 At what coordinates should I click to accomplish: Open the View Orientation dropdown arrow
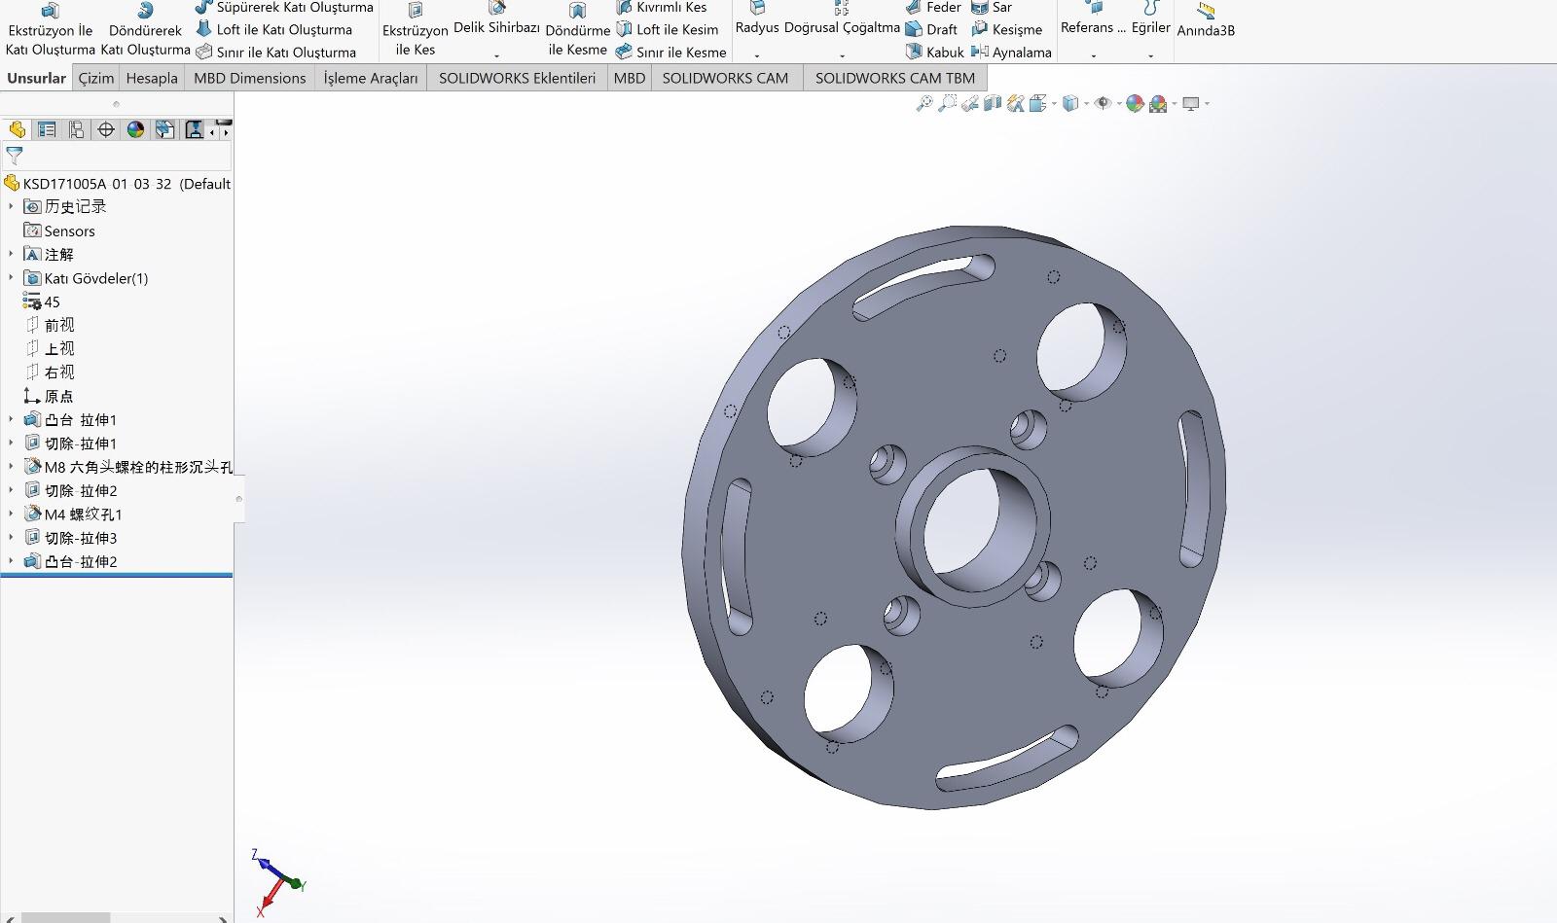(1053, 103)
